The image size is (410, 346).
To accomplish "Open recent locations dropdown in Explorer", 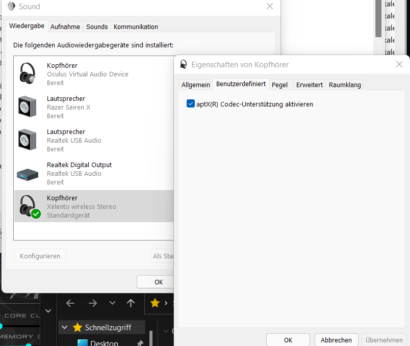I will (112, 303).
